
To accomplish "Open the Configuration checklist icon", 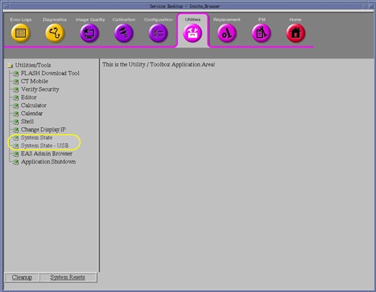I will [x=158, y=33].
